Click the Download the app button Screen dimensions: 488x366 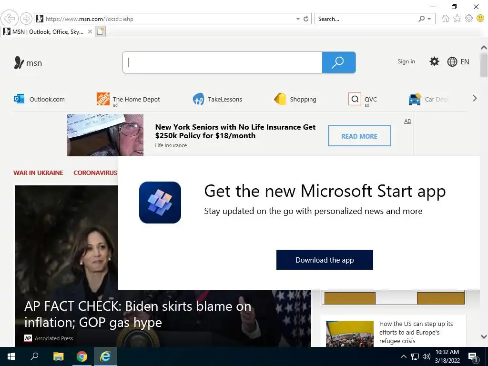(x=325, y=260)
